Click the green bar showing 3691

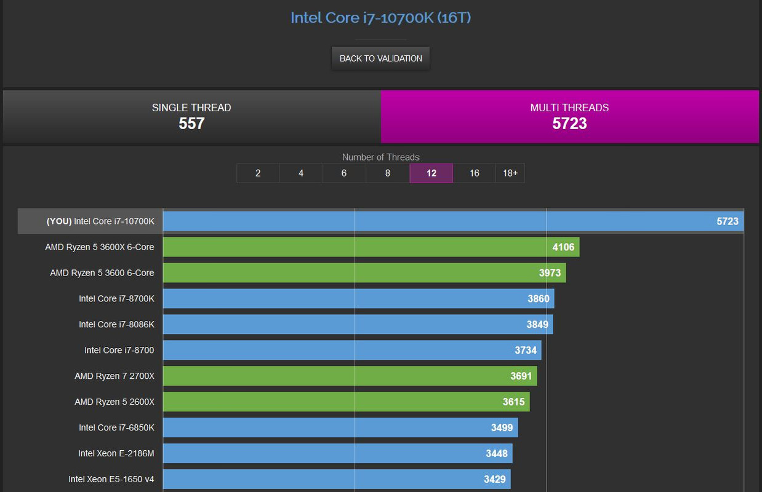pos(350,376)
